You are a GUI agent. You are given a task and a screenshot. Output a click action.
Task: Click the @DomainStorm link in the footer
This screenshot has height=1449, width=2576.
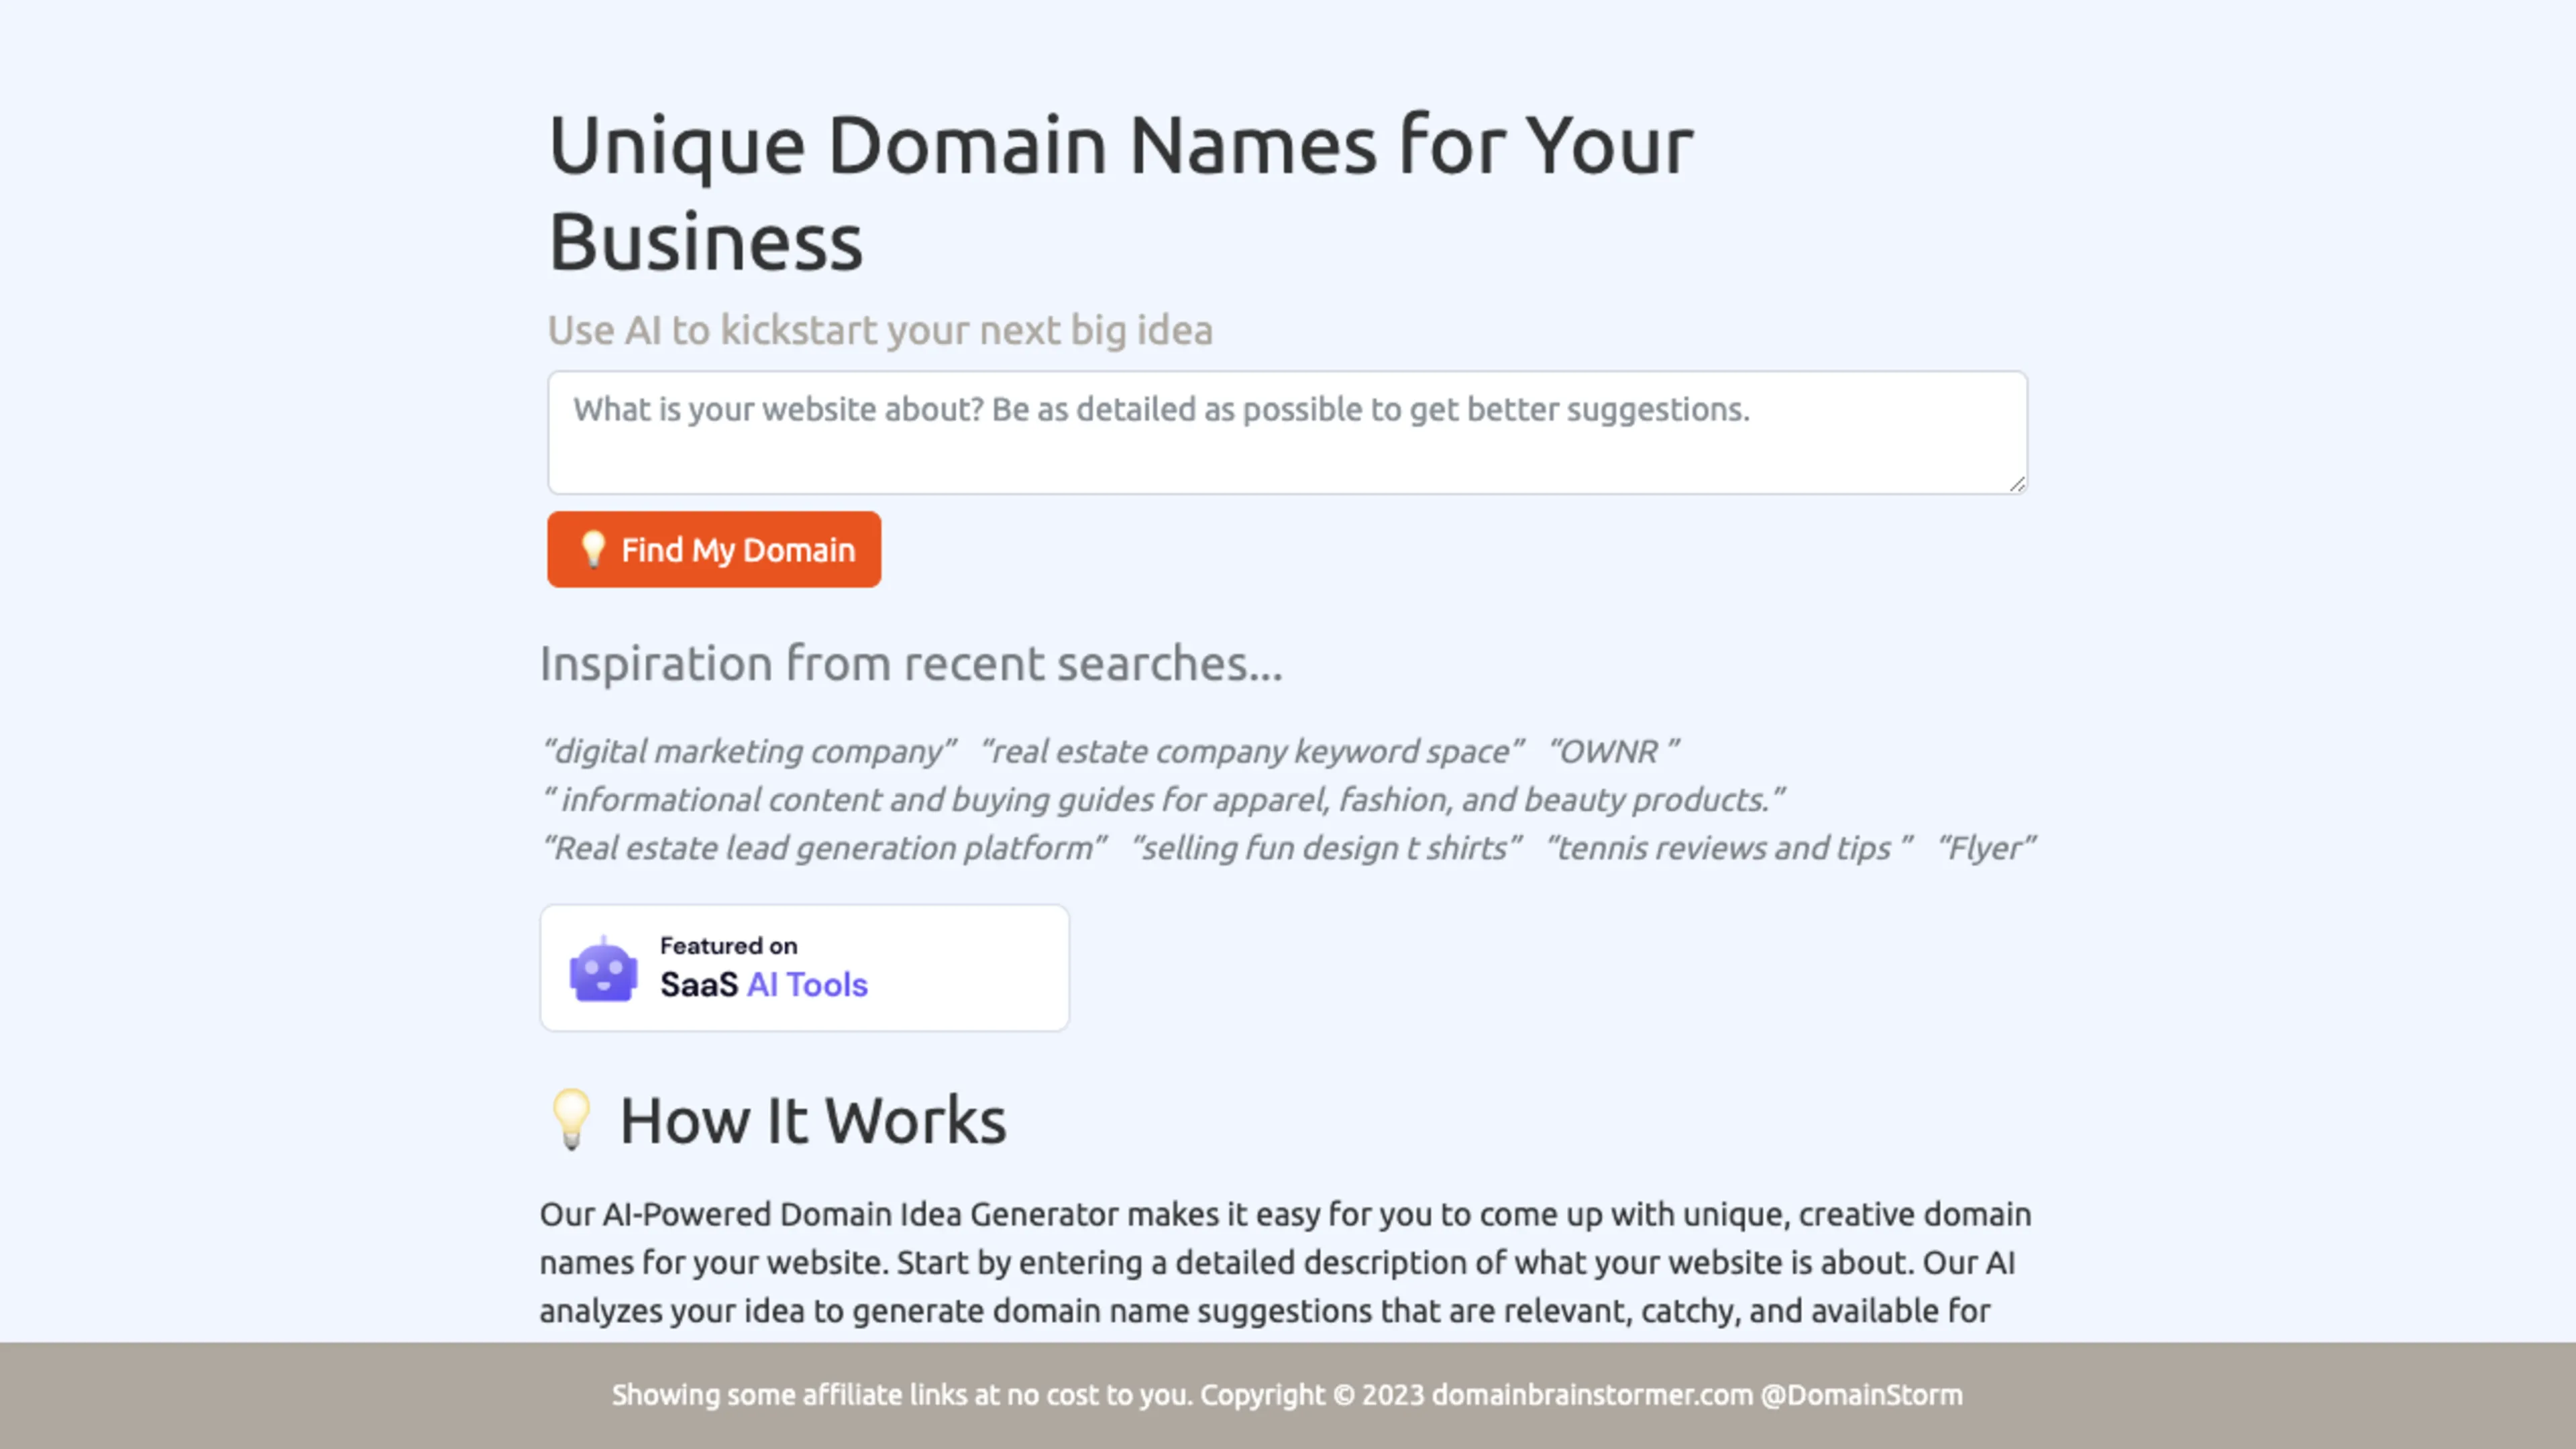point(1861,1394)
